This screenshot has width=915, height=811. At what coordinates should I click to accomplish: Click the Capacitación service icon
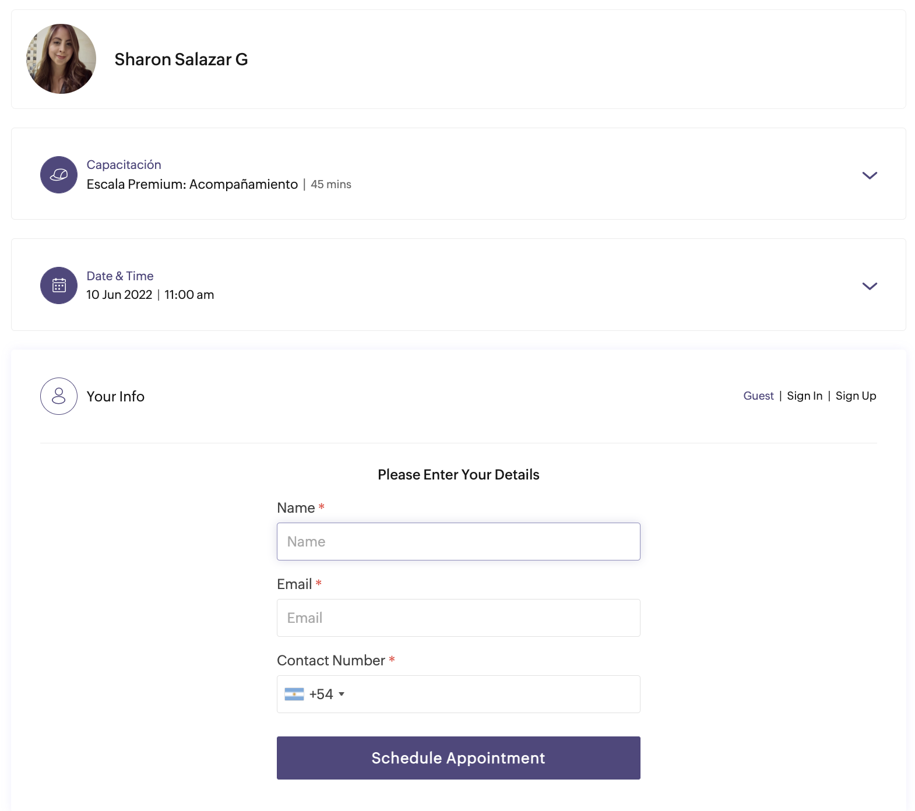[x=59, y=175]
